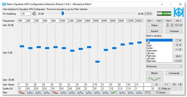187x97 pixels.
Task: Click the Import button
Action: click(x=161, y=92)
